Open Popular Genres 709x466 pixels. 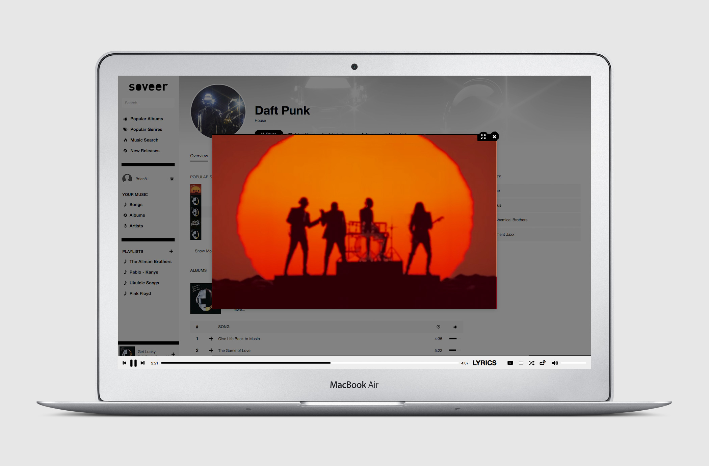click(146, 129)
